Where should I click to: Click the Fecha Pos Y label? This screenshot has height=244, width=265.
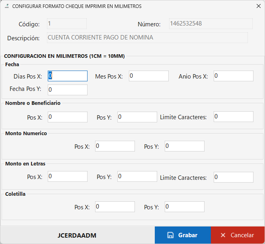pyautogui.click(x=25, y=89)
